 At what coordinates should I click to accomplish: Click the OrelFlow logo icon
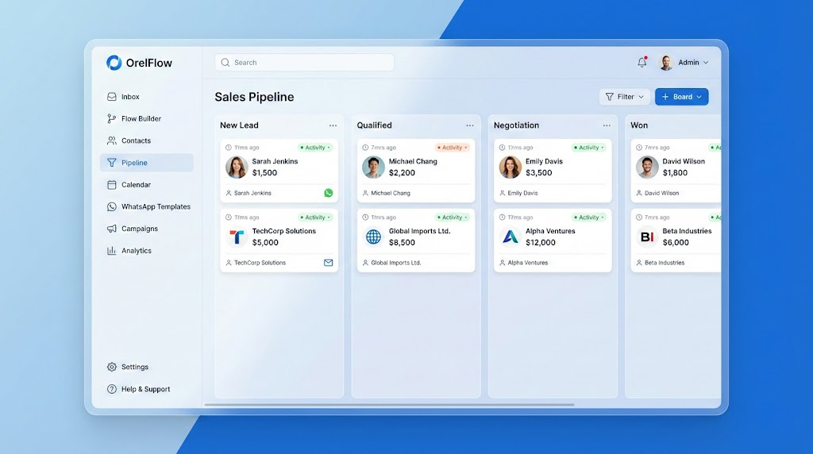[114, 63]
